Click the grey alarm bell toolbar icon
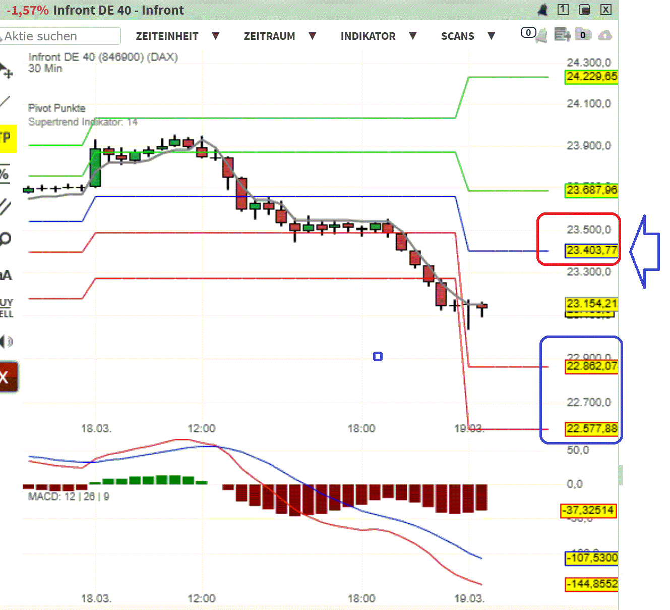670x610 pixels. click(541, 36)
